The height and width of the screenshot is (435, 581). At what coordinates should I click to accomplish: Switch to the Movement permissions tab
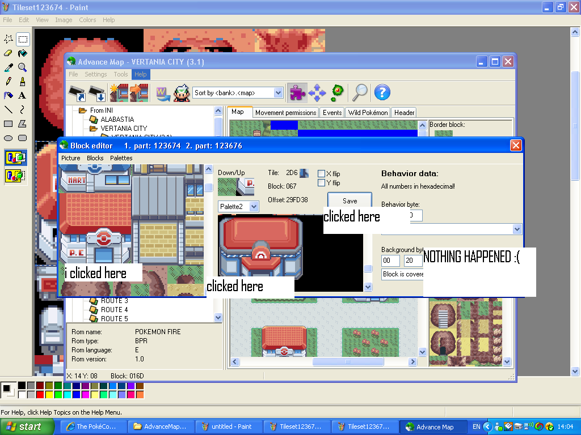[285, 113]
